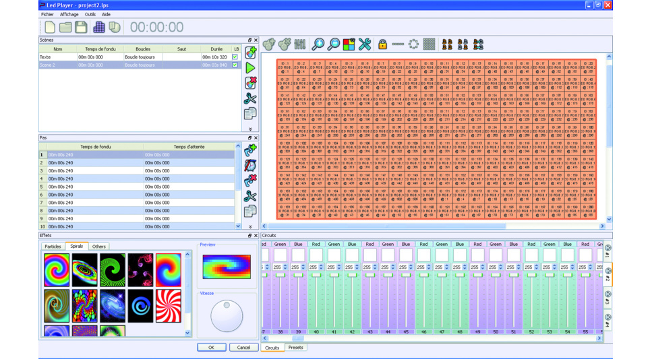Viewport: 652px width, 359px height.
Task: Open the wrench and screwdriver settings
Action: pos(365,44)
